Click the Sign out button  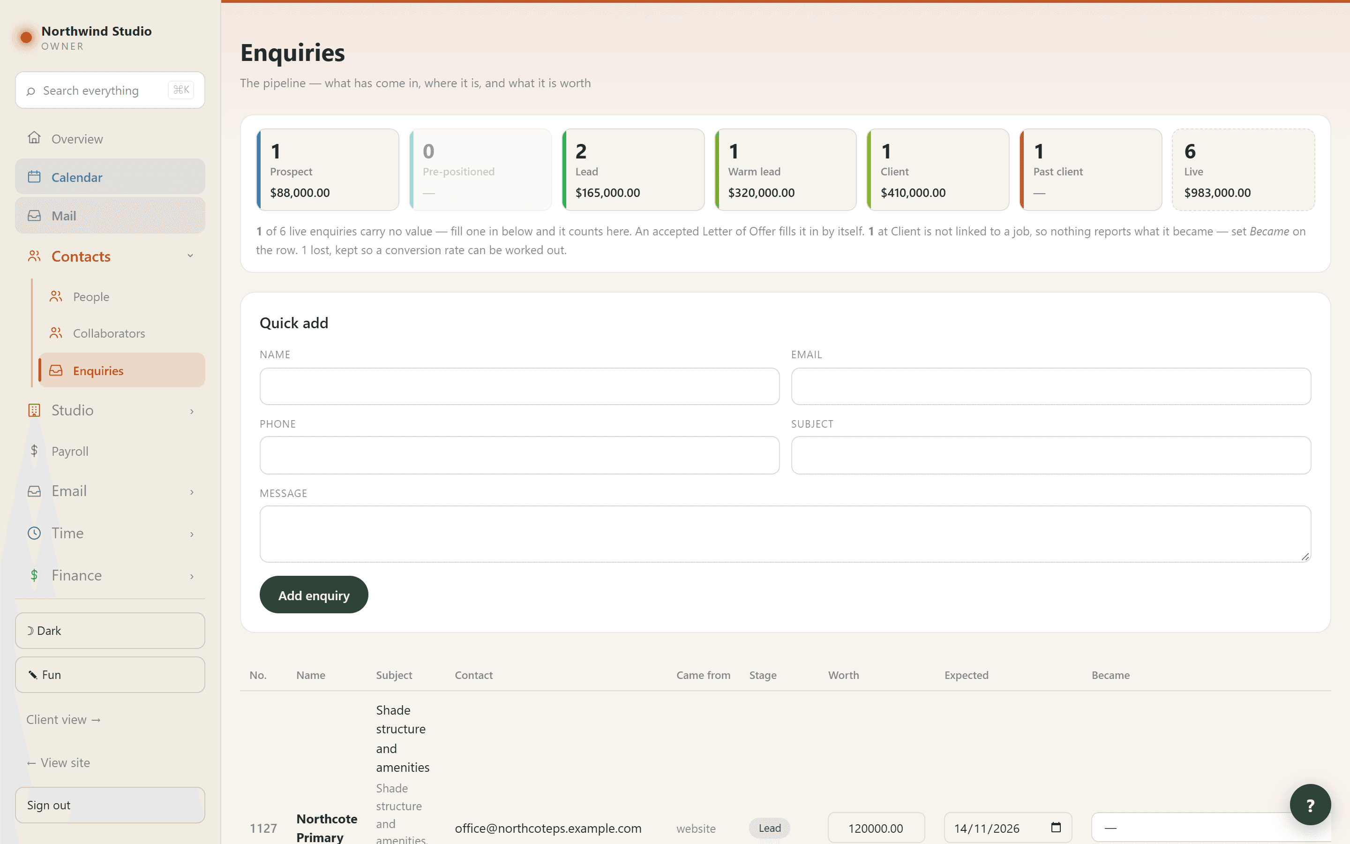[110, 805]
